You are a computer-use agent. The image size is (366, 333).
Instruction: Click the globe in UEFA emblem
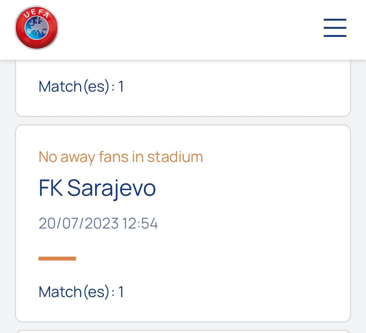(x=37, y=28)
